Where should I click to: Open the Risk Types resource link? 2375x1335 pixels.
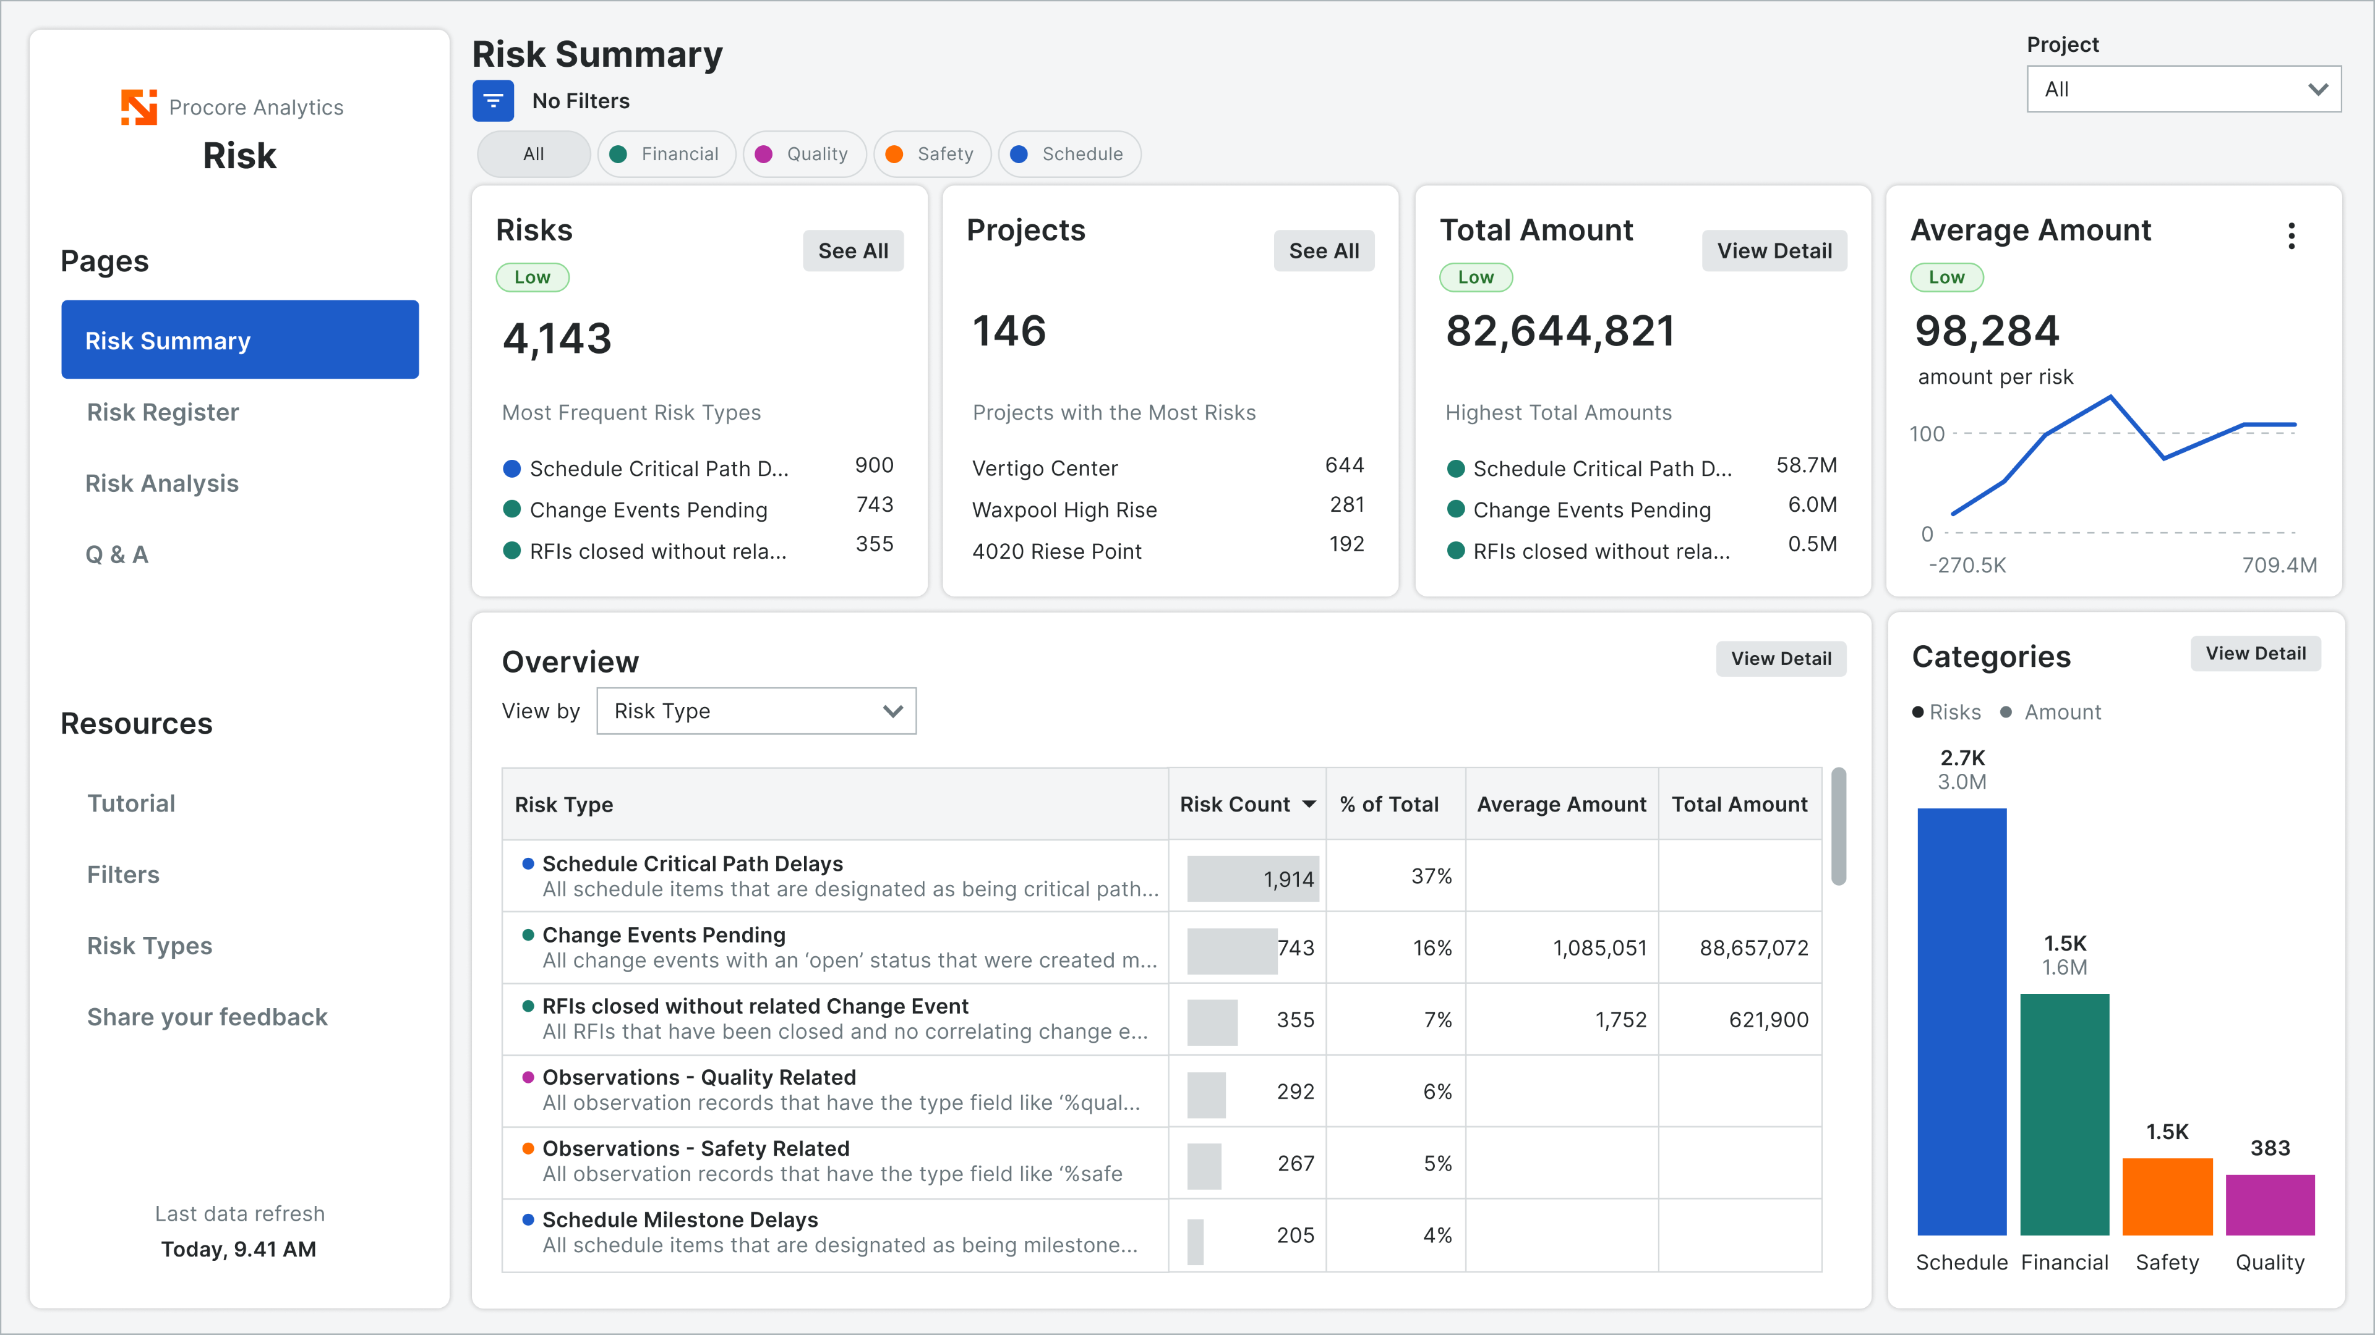149,946
